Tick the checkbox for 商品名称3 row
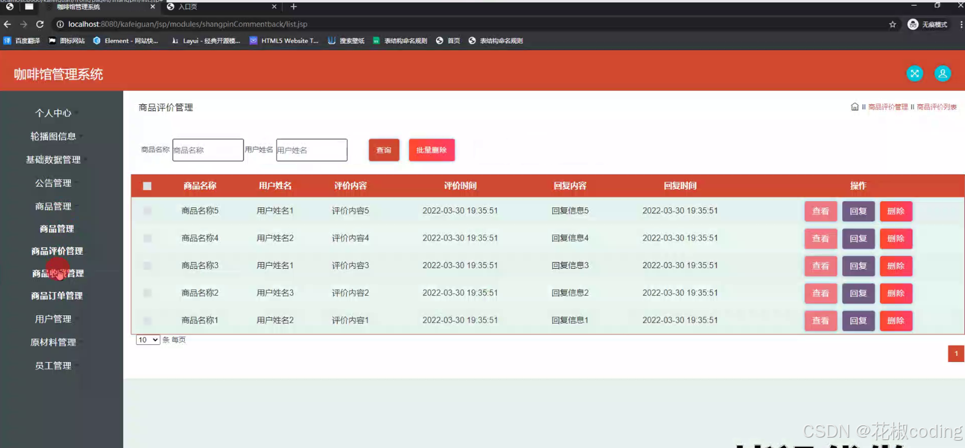The height and width of the screenshot is (448, 965). click(147, 266)
